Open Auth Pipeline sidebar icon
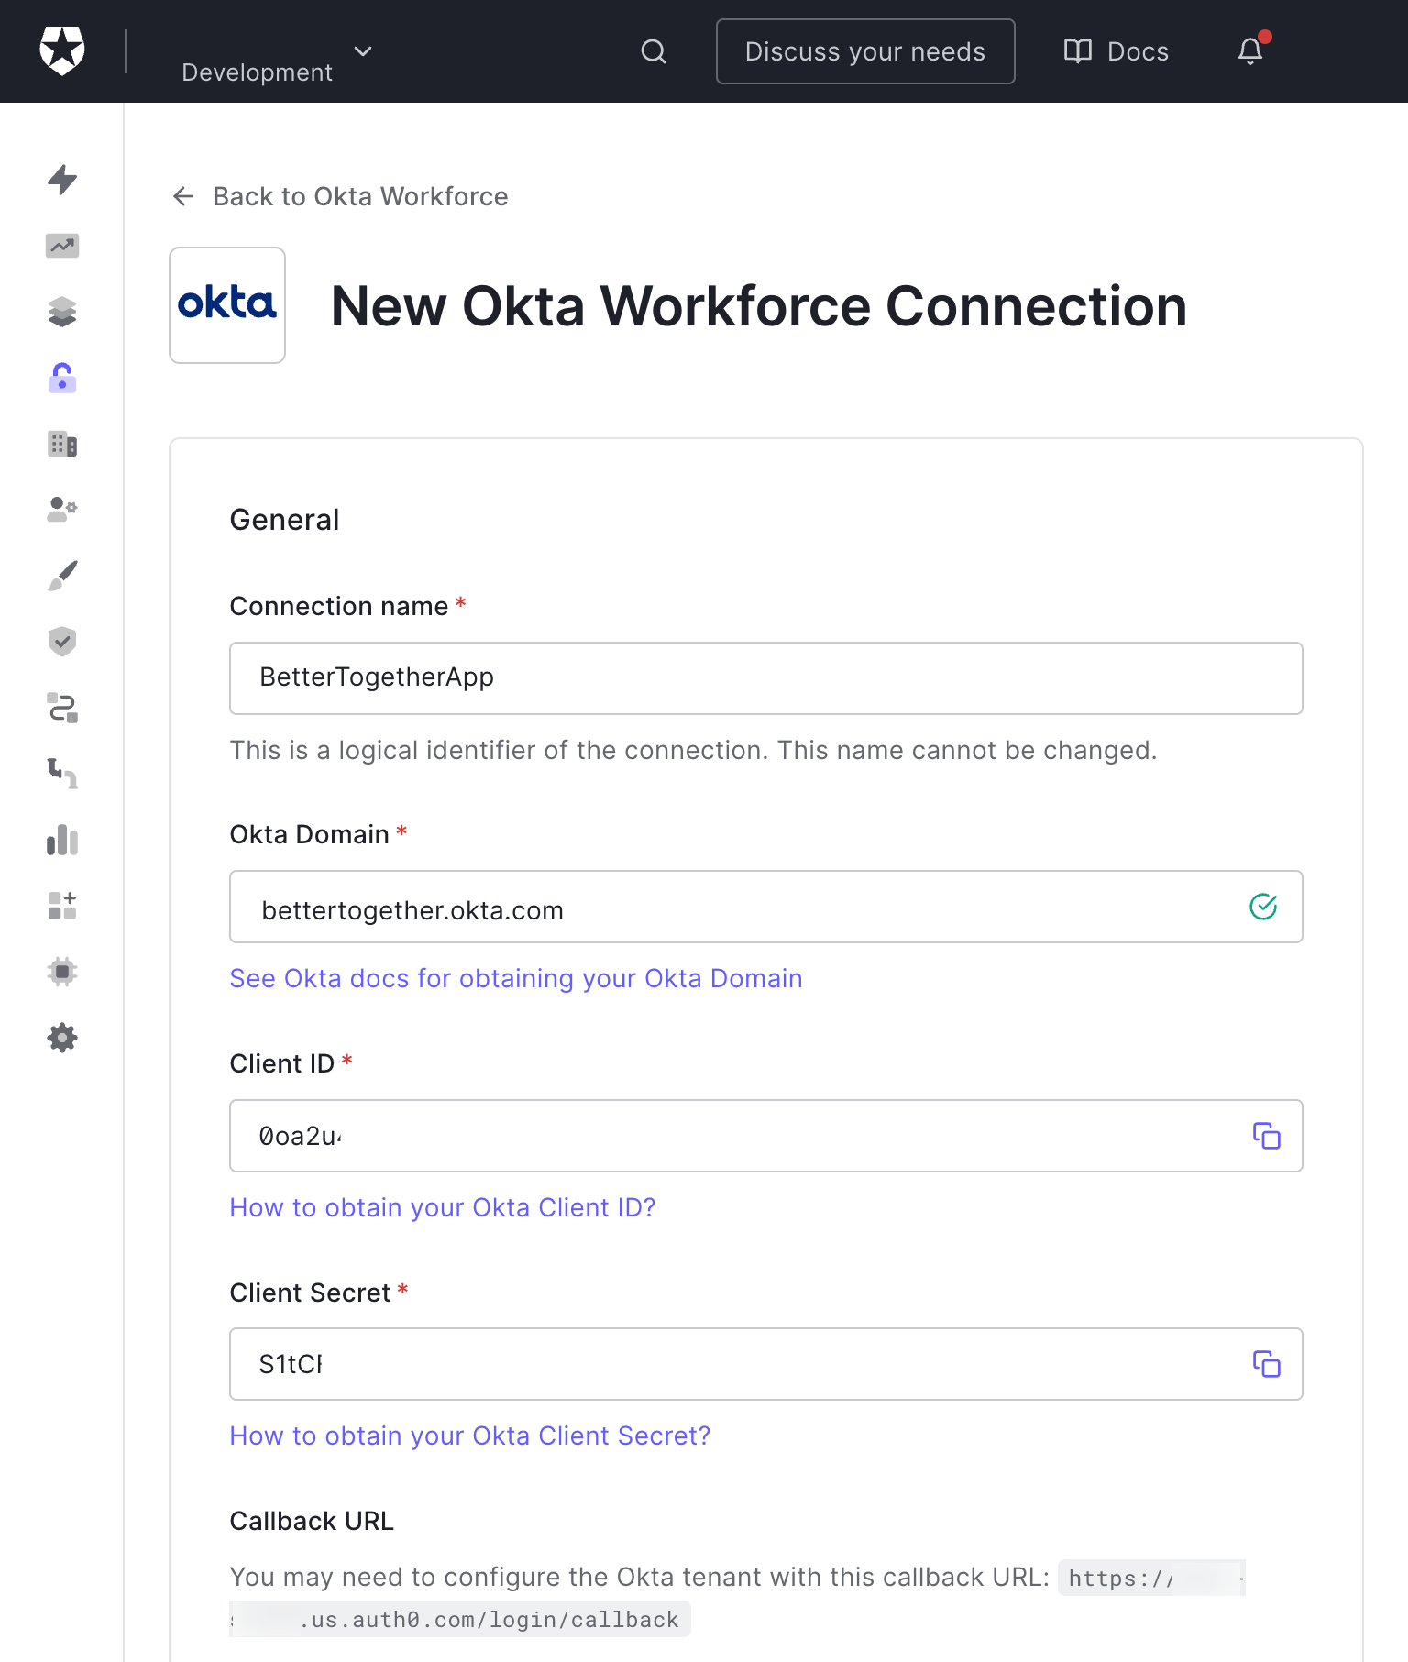Viewport: 1408px width, 1662px height. [62, 774]
